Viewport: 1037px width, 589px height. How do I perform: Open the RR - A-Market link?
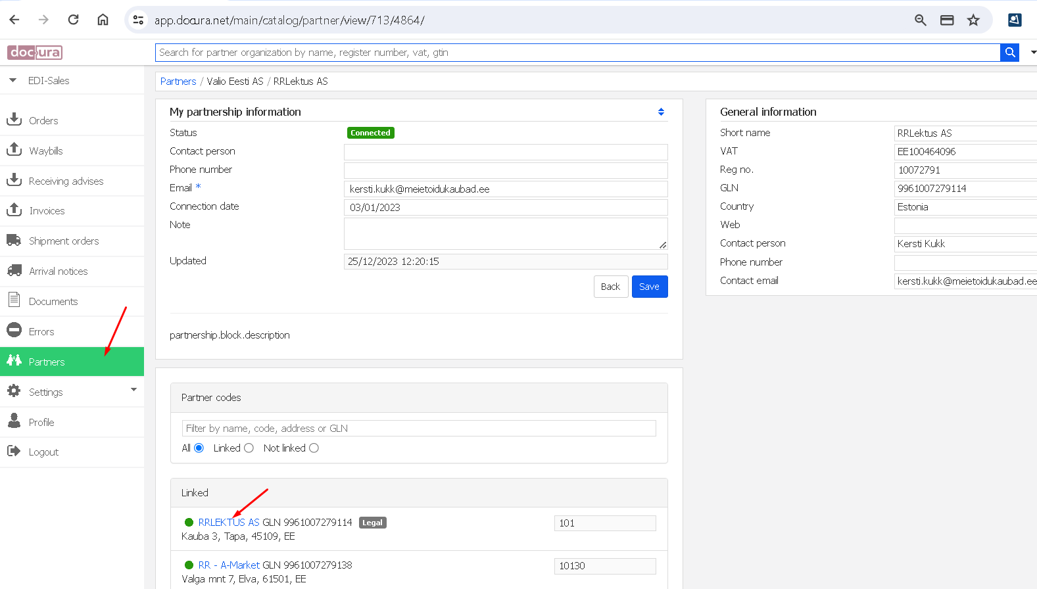pos(229,565)
